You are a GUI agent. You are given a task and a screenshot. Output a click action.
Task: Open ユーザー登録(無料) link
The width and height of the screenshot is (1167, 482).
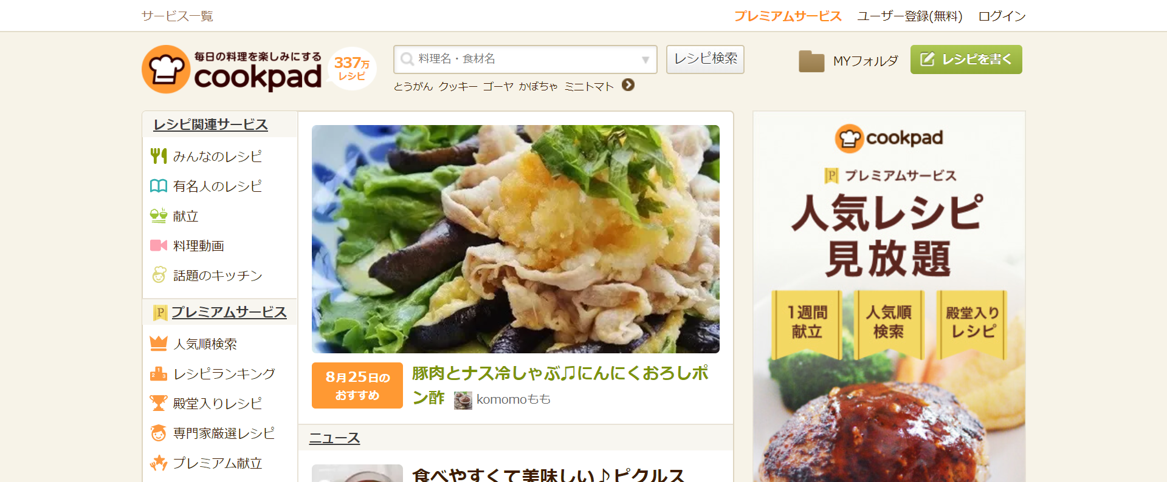point(910,16)
